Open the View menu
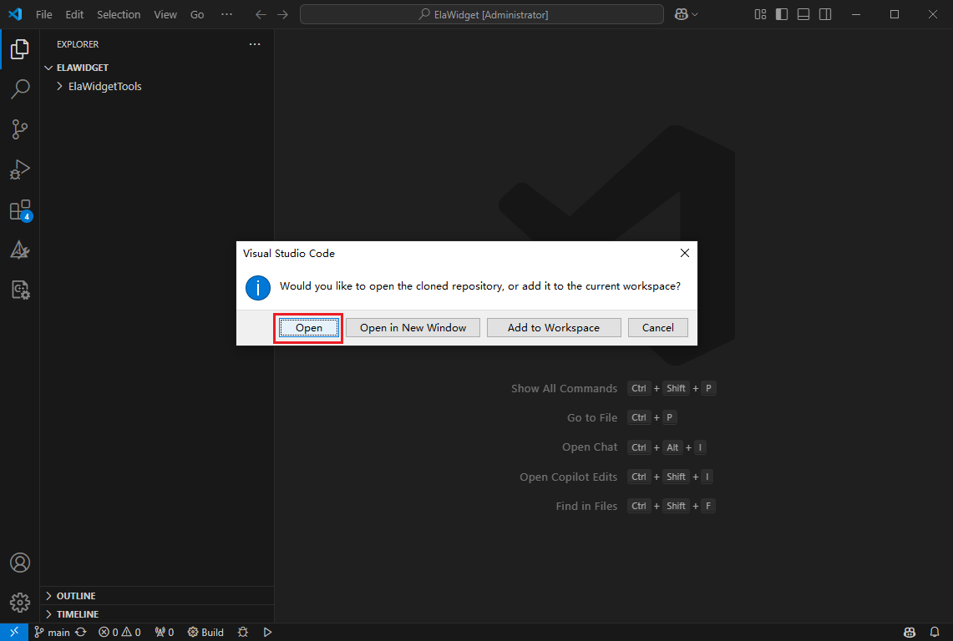The width and height of the screenshot is (953, 641). point(165,14)
